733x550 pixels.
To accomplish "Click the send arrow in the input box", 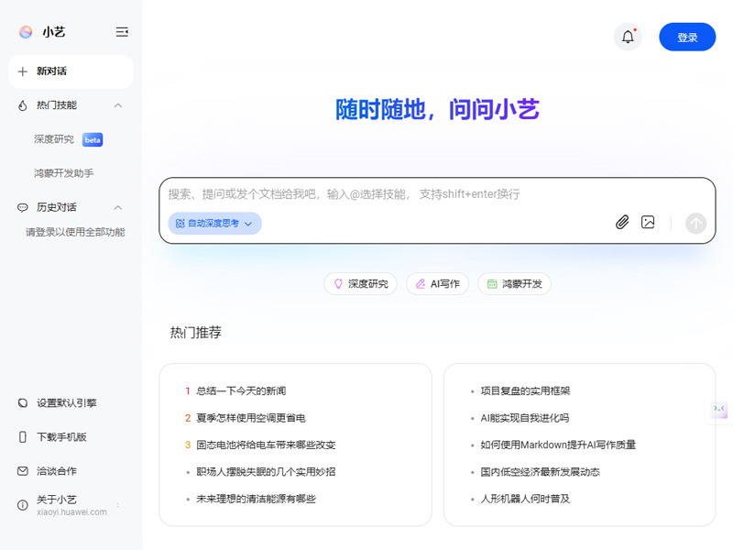I will pos(695,223).
